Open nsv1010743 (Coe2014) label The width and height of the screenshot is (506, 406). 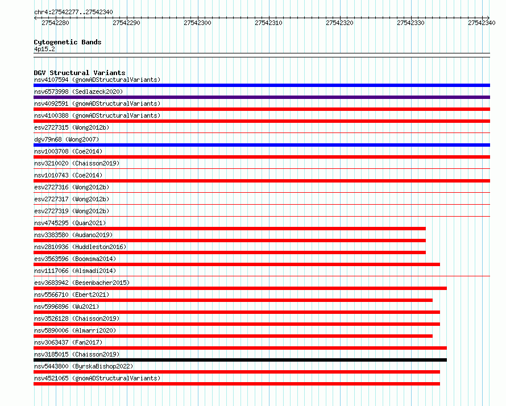[68, 175]
